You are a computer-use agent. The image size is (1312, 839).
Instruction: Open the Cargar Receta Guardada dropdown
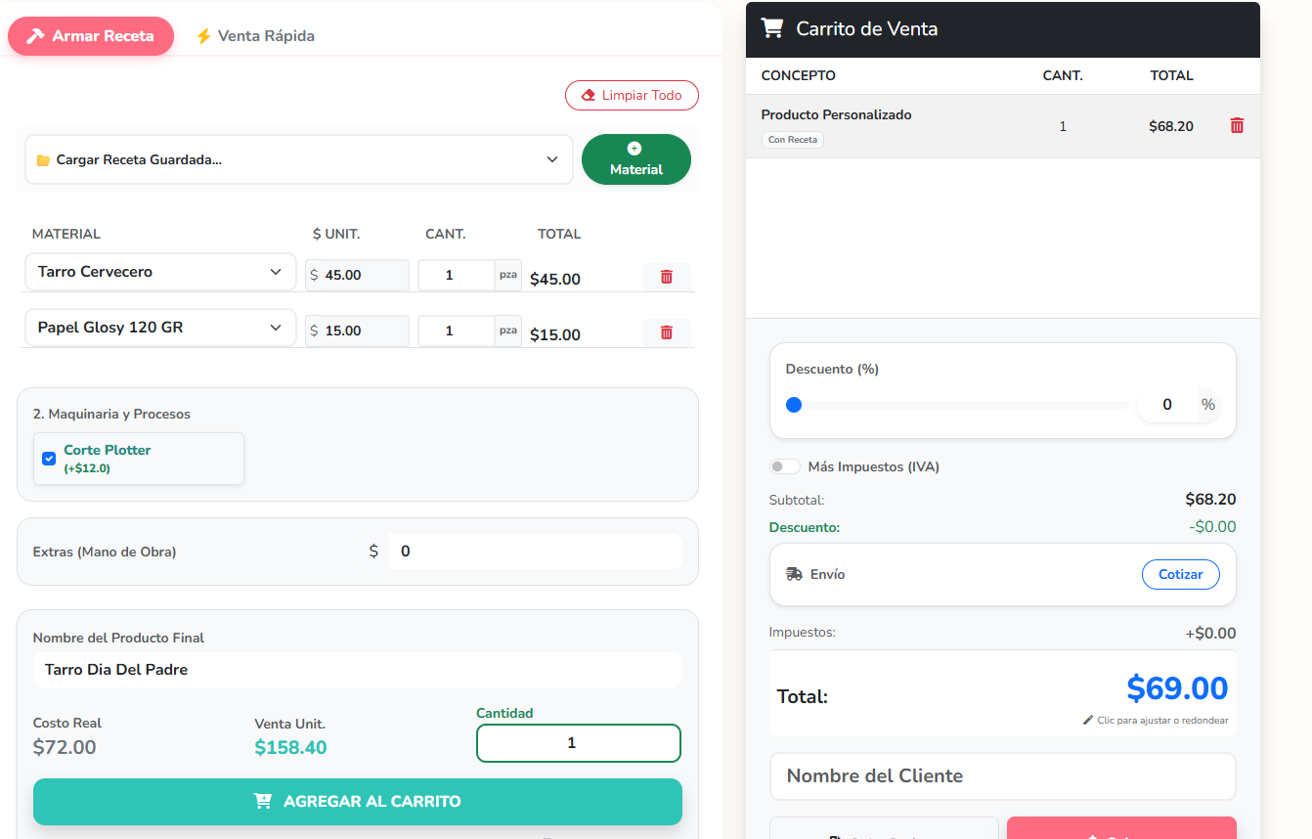coord(298,159)
